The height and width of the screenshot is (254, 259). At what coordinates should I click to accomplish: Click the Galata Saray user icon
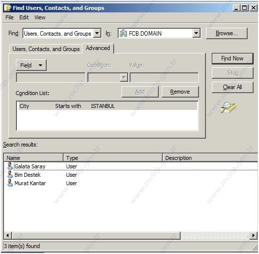pyautogui.click(x=10, y=166)
